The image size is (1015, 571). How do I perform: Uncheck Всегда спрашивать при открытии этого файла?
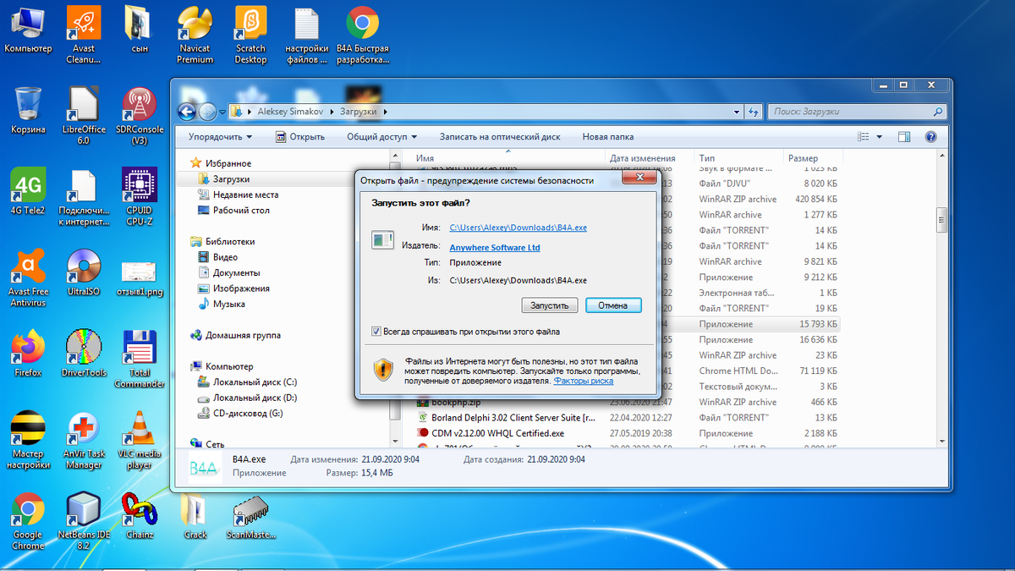point(376,332)
